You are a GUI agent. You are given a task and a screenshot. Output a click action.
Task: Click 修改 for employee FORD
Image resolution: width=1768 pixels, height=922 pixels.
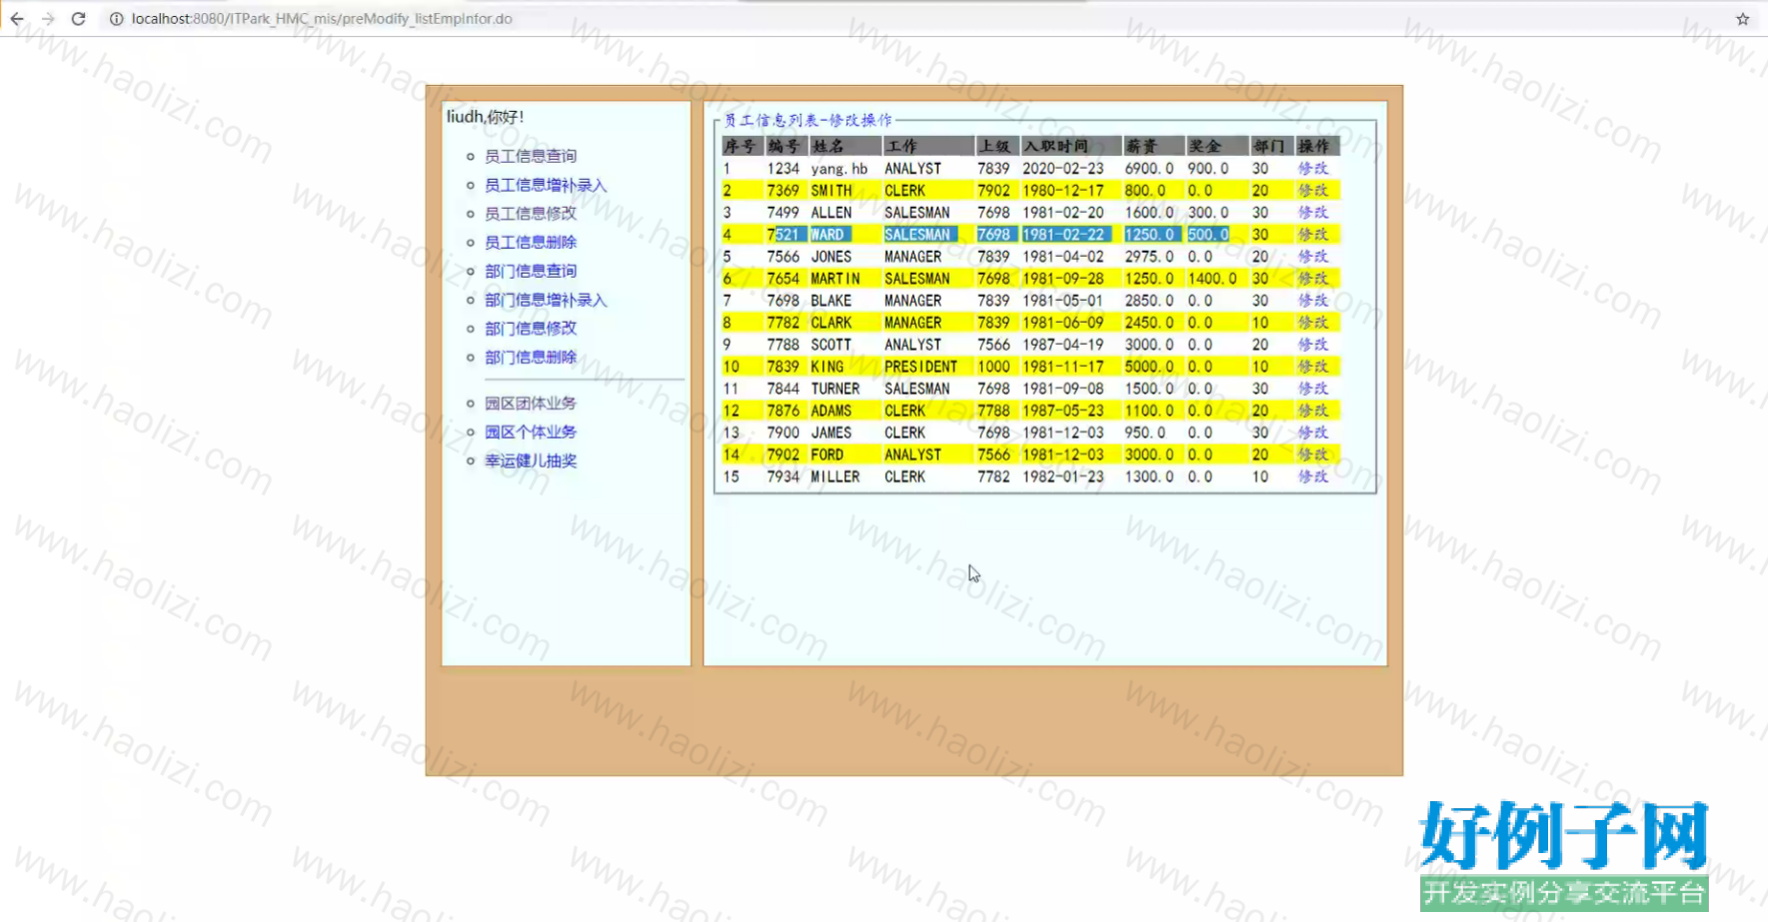[x=1313, y=455]
